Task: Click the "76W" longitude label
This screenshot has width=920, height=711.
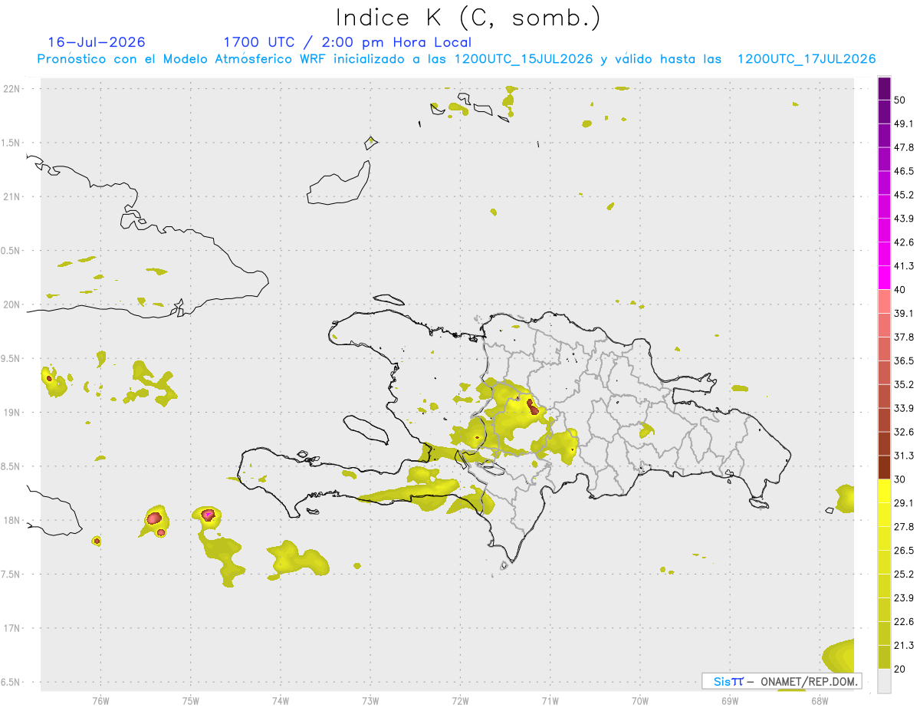Action: click(100, 700)
